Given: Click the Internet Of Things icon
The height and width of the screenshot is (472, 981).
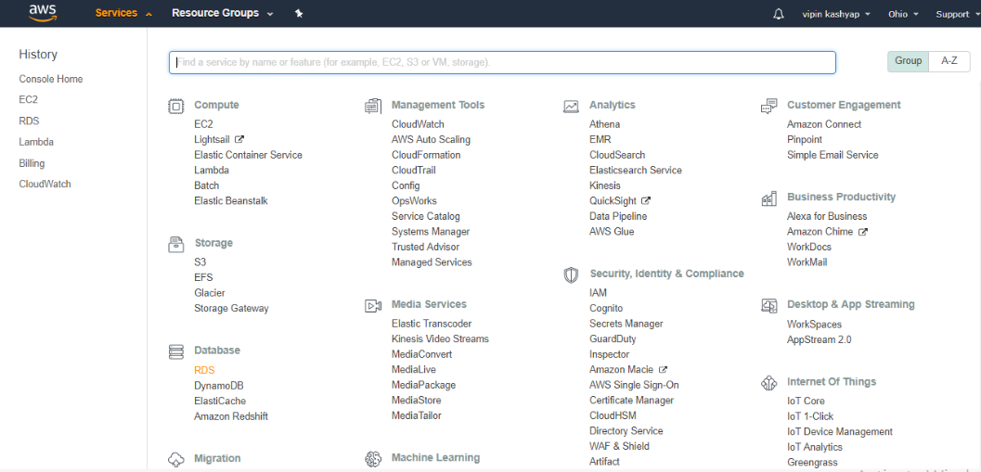Looking at the screenshot, I should click(x=768, y=383).
